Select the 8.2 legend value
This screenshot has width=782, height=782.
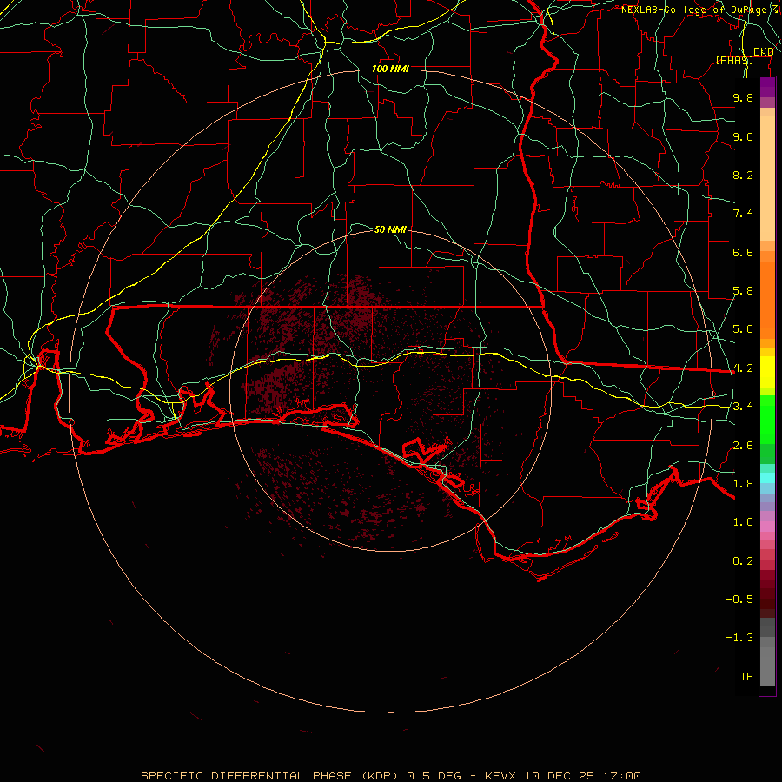pos(743,175)
